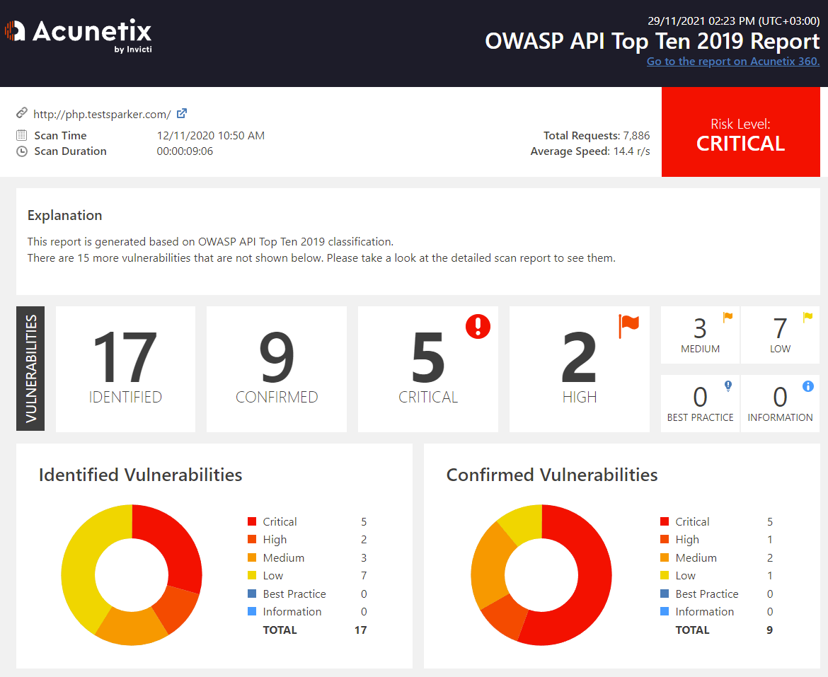The width and height of the screenshot is (828, 677).
Task: Click the 'OWASP API Top Ten 2019 Report' title
Action: [652, 41]
